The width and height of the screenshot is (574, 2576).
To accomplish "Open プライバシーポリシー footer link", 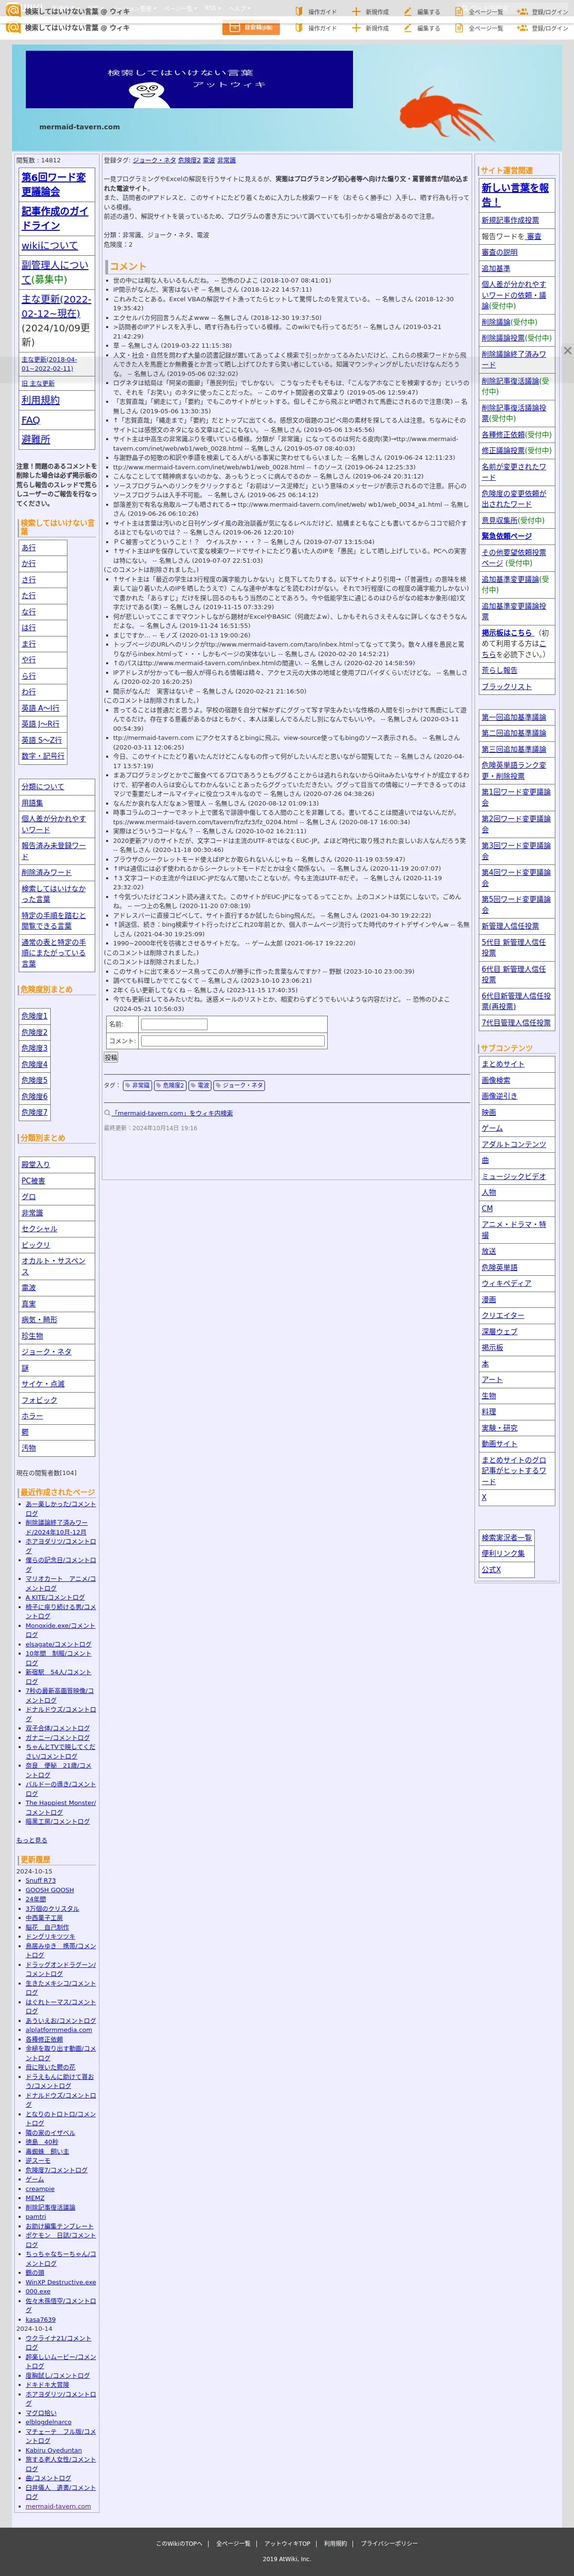I will [389, 2543].
